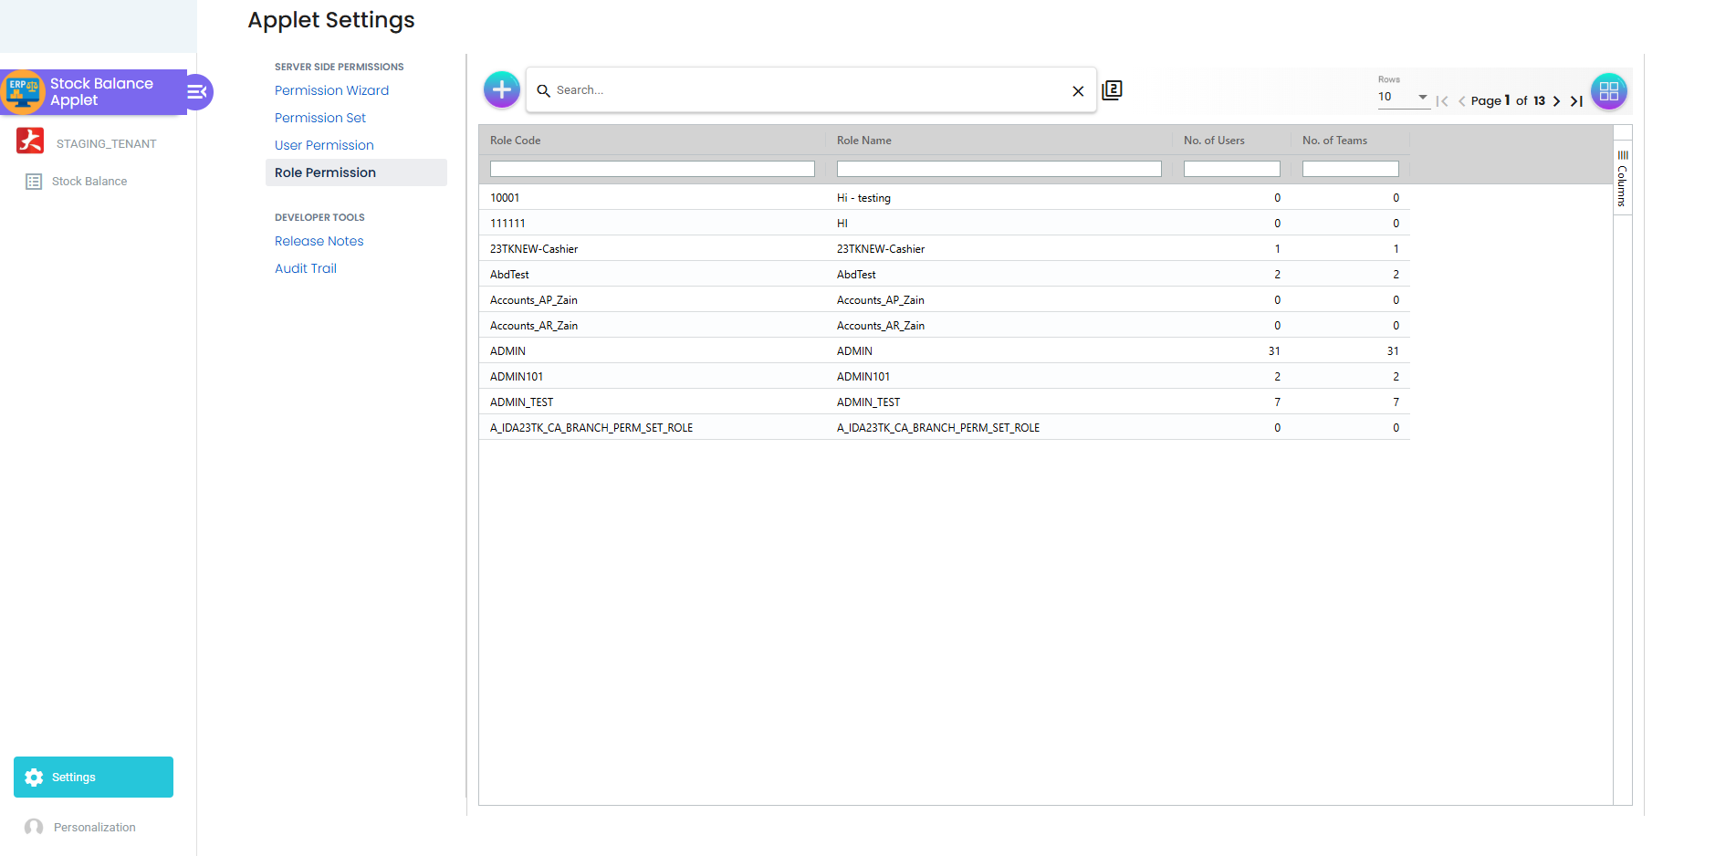Open the Settings gear in the sidebar
This screenshot has height=856, width=1736.
[x=34, y=777]
